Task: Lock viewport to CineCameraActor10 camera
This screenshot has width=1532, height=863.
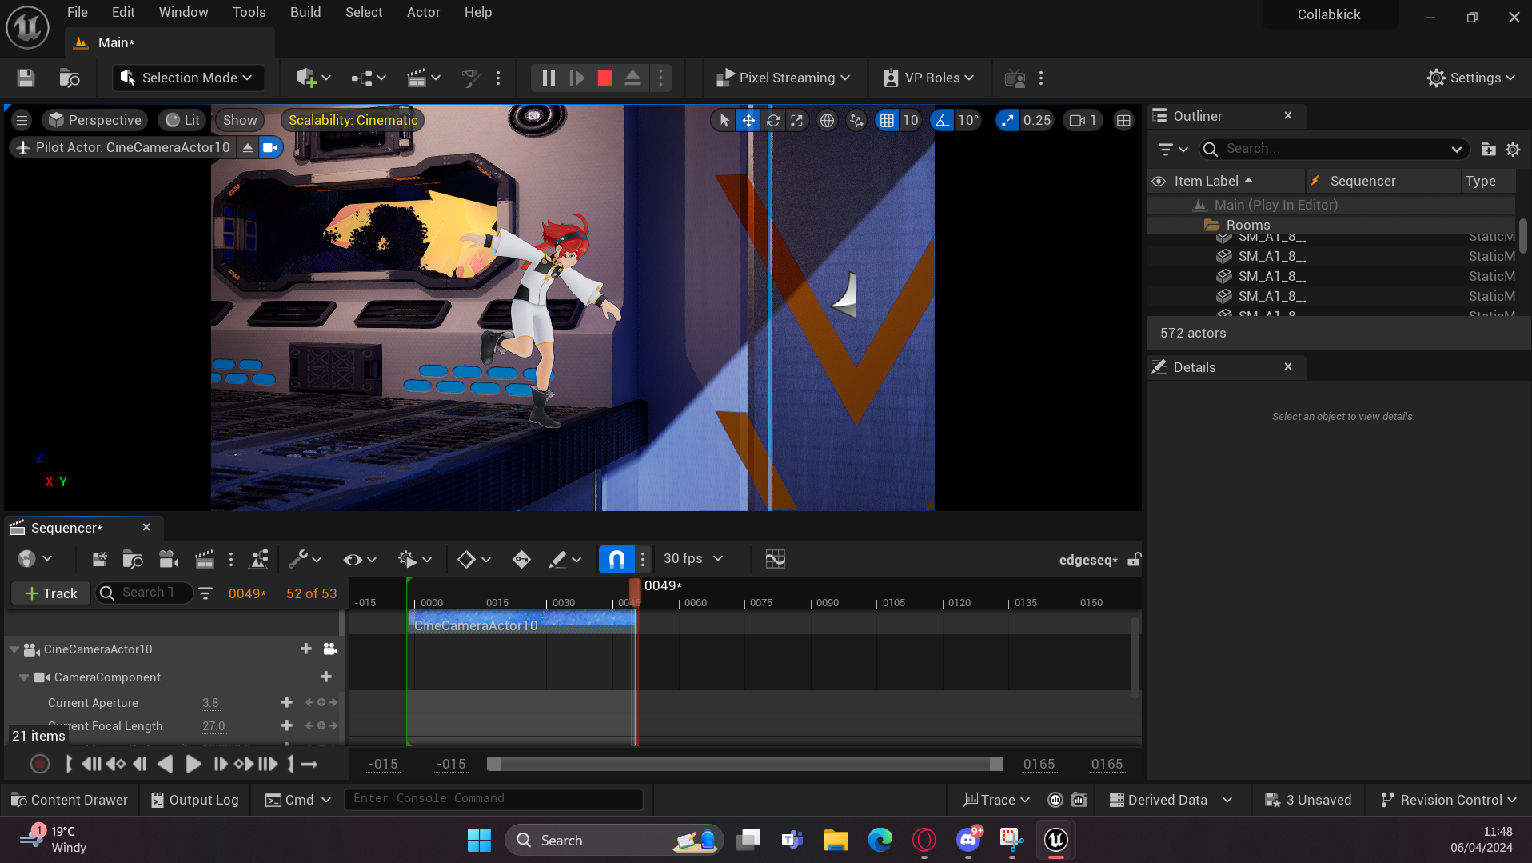Action: pyautogui.click(x=330, y=649)
